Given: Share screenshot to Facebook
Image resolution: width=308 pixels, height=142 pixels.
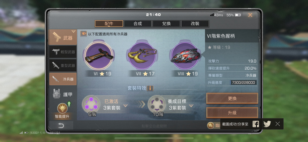Looking at the screenshot, I should click(x=256, y=124).
